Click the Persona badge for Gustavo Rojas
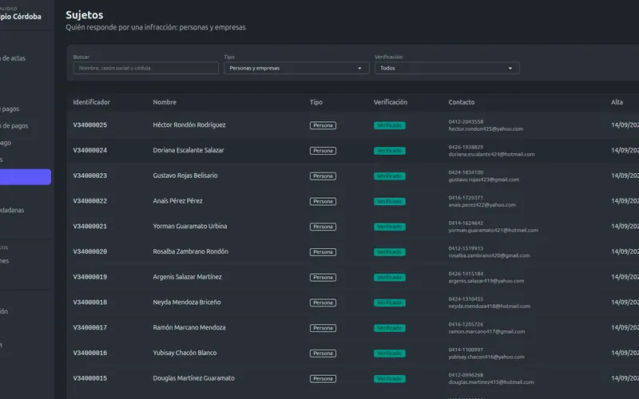 coord(323,176)
